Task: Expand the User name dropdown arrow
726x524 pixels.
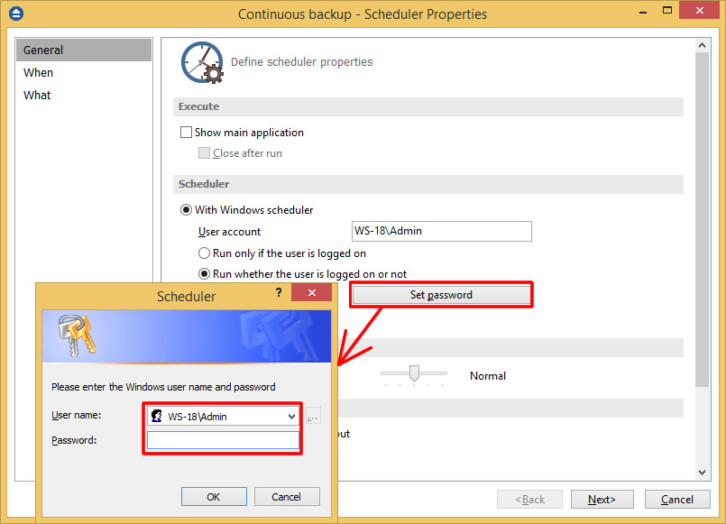Action: point(290,417)
